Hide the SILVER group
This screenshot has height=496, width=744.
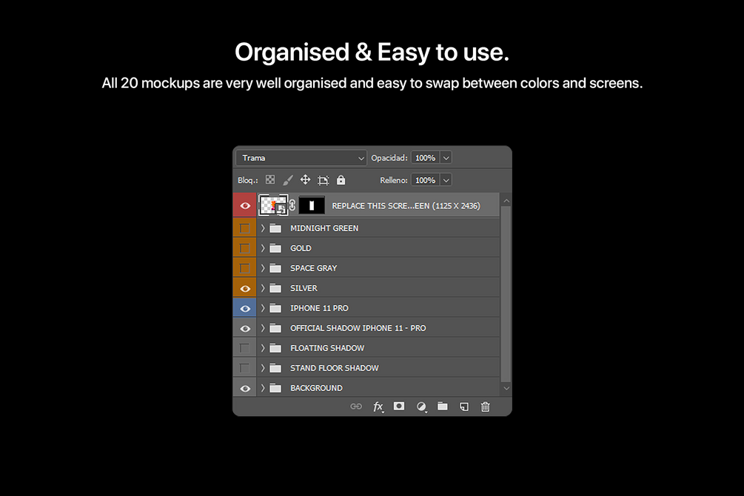tap(245, 288)
